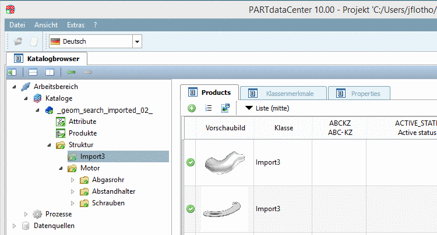Click the save image icon in Products toolbar
This screenshot has width=437, height=235.
(x=225, y=108)
